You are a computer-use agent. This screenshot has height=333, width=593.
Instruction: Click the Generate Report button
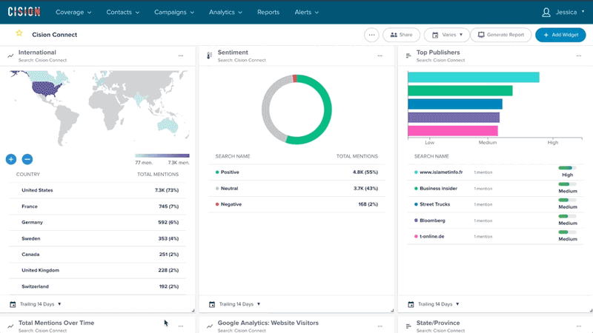501,35
